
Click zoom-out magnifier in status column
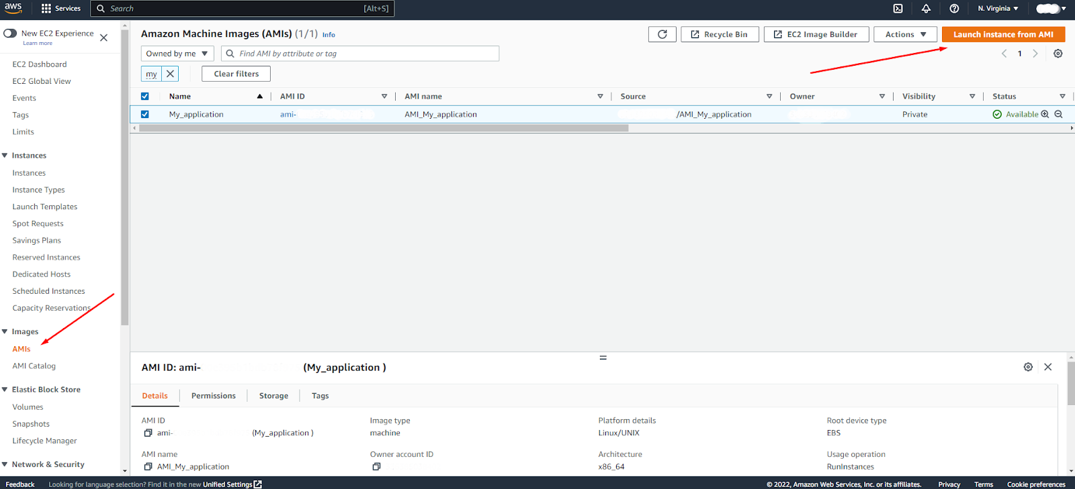coord(1058,114)
